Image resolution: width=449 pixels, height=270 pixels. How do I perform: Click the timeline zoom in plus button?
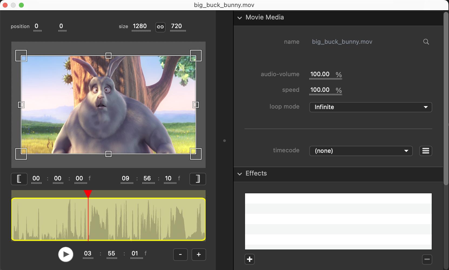pos(199,255)
